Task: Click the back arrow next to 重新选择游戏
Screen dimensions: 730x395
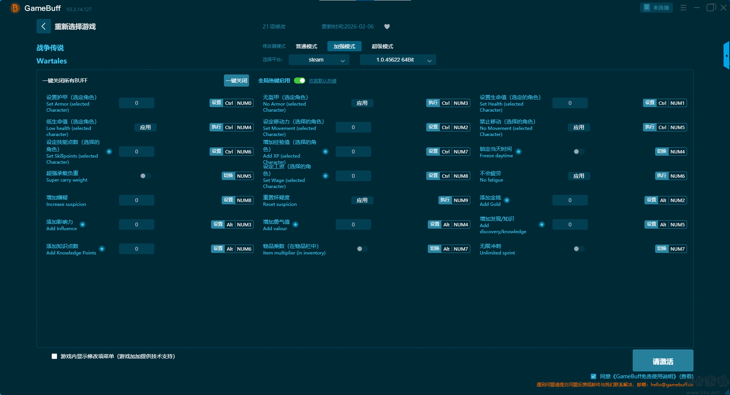Action: point(43,26)
